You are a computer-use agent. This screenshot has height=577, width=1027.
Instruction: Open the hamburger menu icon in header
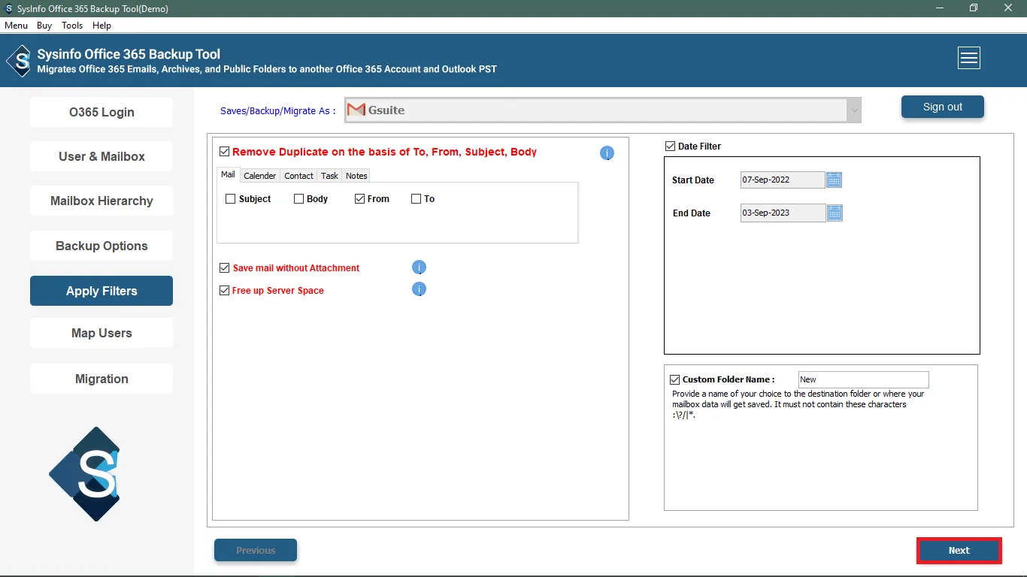coord(968,58)
